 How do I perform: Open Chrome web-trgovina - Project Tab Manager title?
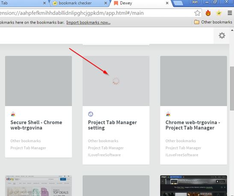(193, 125)
